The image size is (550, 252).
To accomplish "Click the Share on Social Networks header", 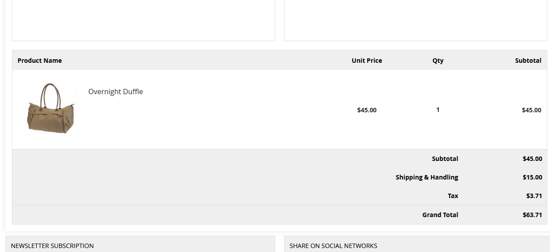I will [333, 246].
